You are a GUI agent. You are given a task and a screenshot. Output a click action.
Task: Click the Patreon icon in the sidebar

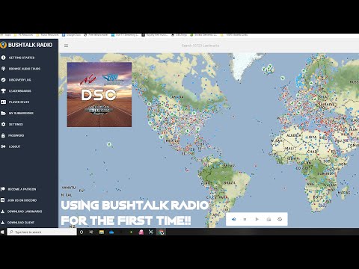coord(3,189)
